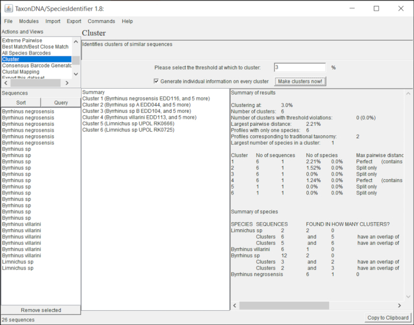This screenshot has height=325, width=414.
Task: Close the TaxonDNA window
Action: point(401,8)
